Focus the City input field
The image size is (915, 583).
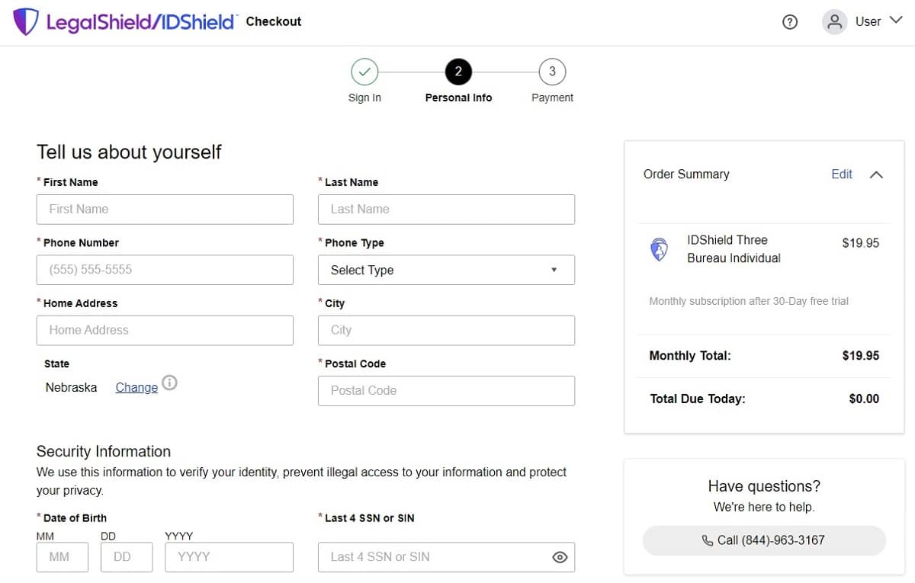pyautogui.click(x=446, y=330)
